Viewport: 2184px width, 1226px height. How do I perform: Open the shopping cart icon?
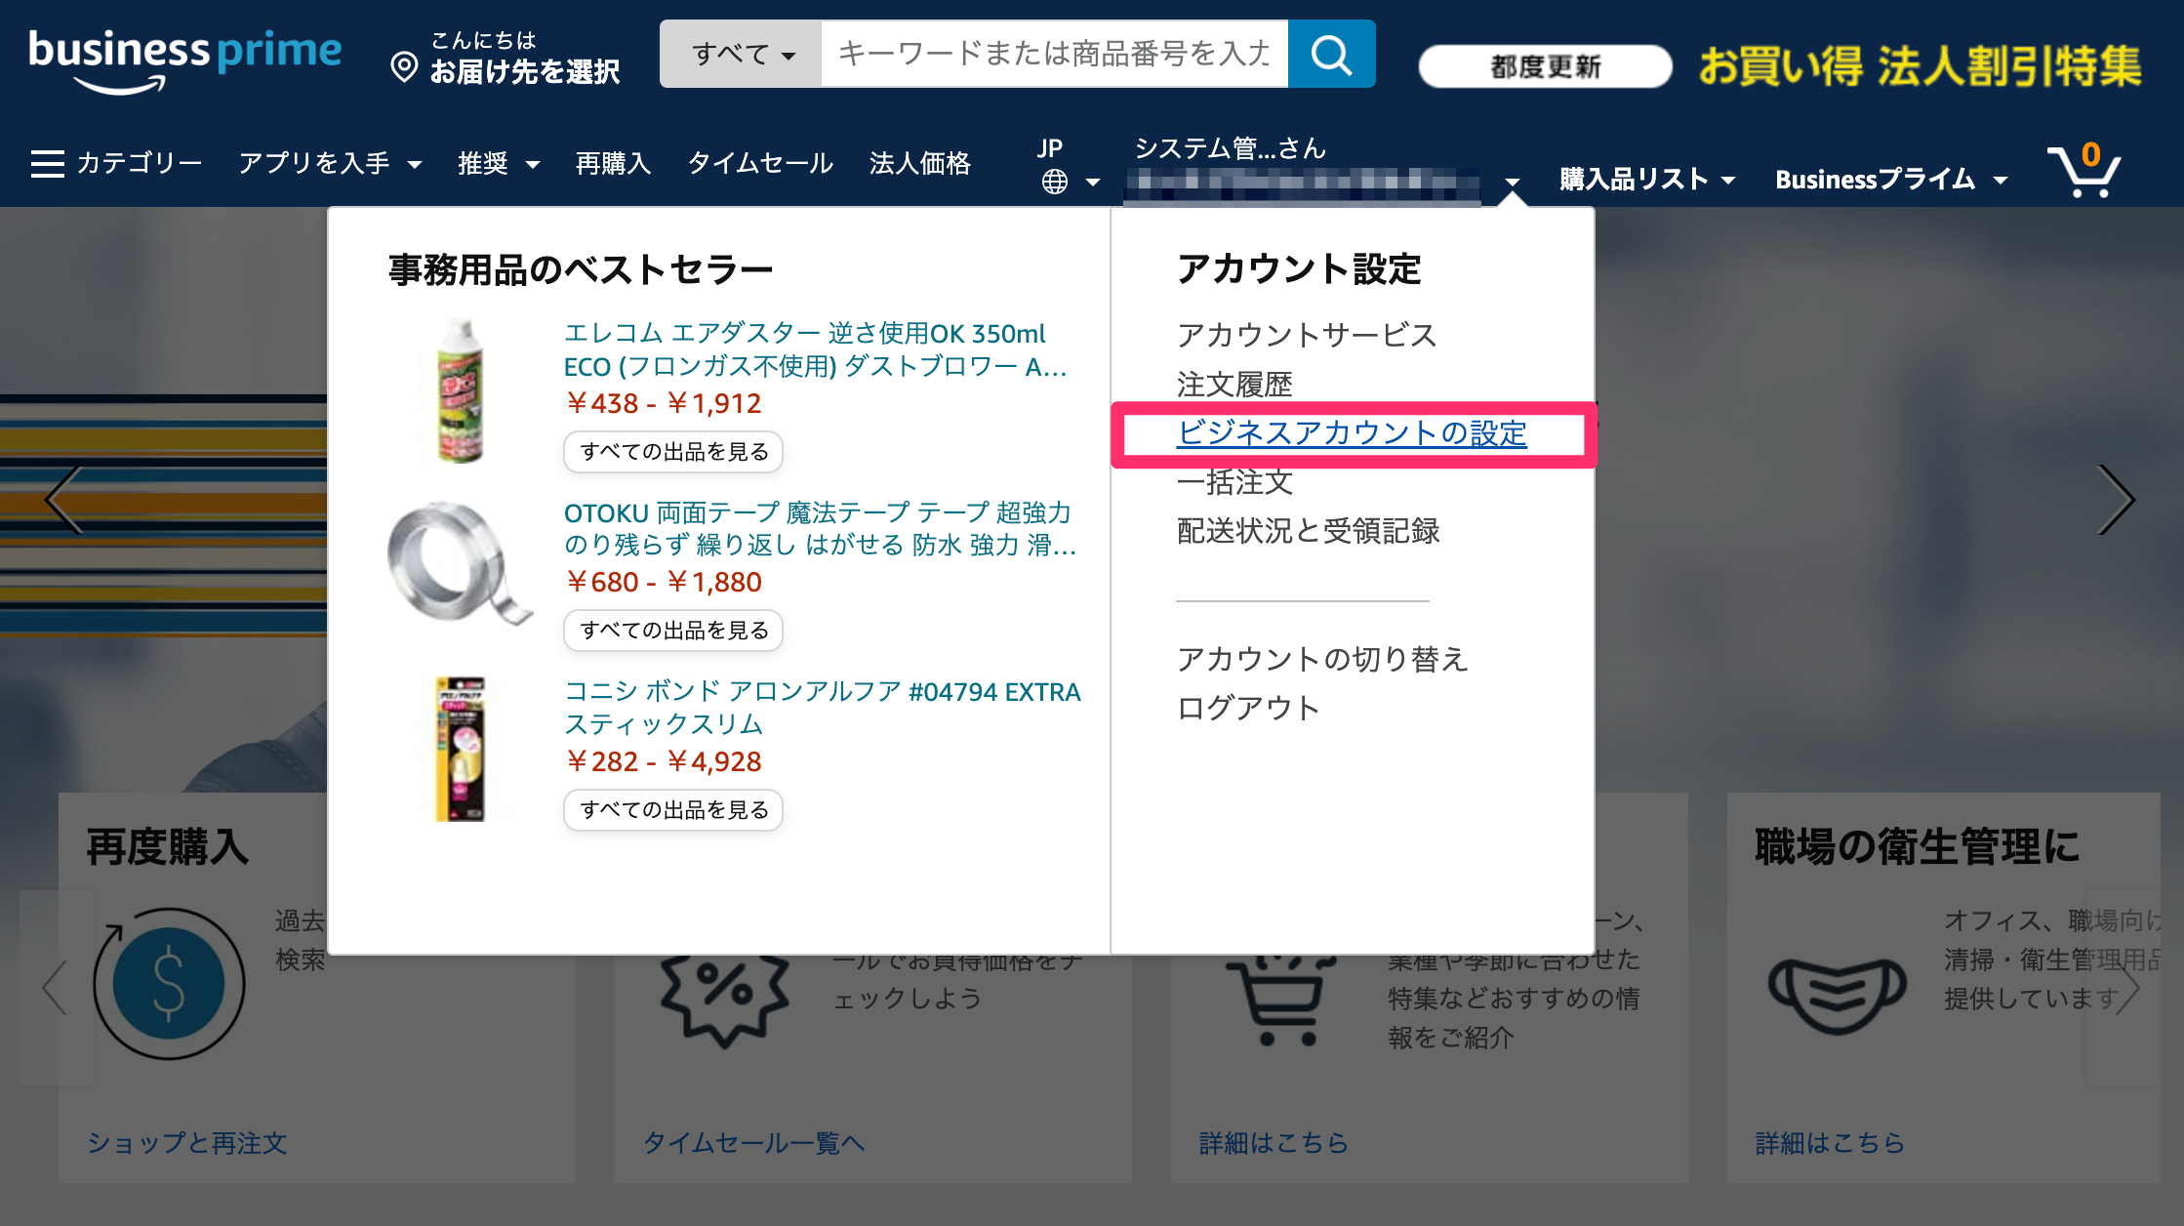coord(2084,169)
